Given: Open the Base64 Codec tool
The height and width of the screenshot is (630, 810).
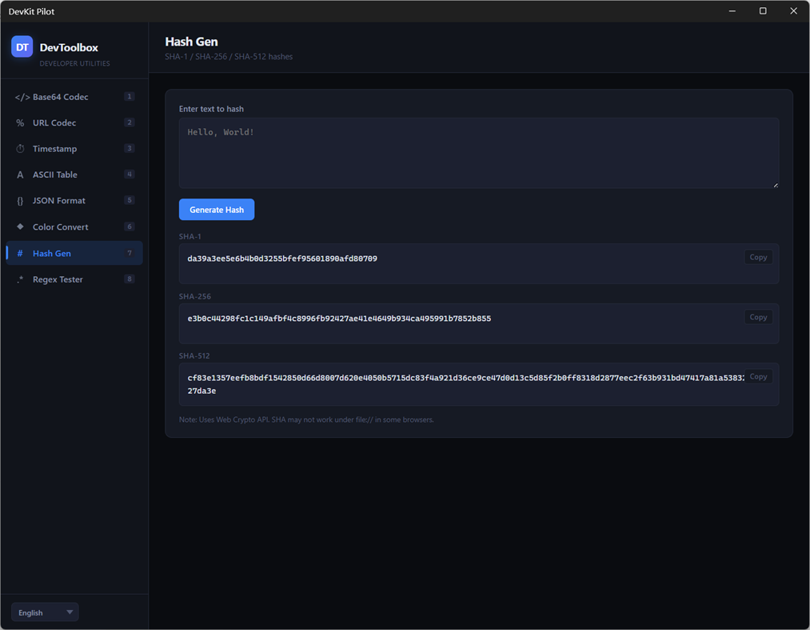Looking at the screenshot, I should coord(74,97).
